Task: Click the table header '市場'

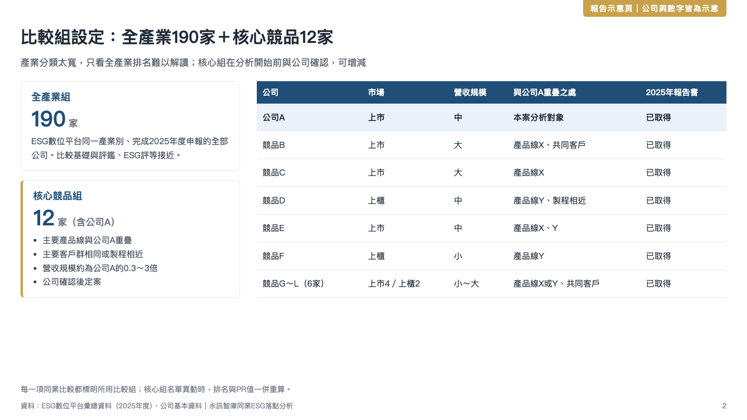Action: 376,92
